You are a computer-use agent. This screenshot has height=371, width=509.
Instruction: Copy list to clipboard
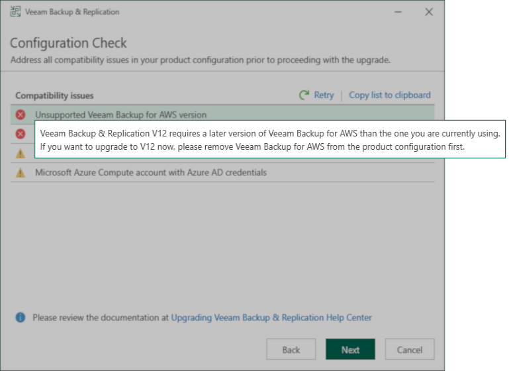(390, 95)
